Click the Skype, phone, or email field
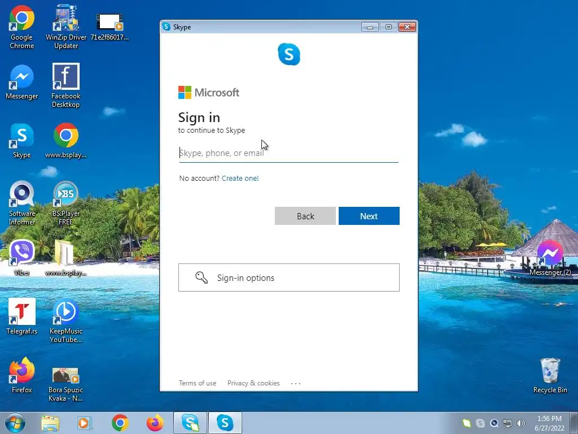 [x=288, y=153]
